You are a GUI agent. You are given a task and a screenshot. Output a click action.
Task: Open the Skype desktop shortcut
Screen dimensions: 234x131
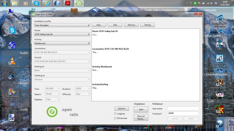point(12,32)
